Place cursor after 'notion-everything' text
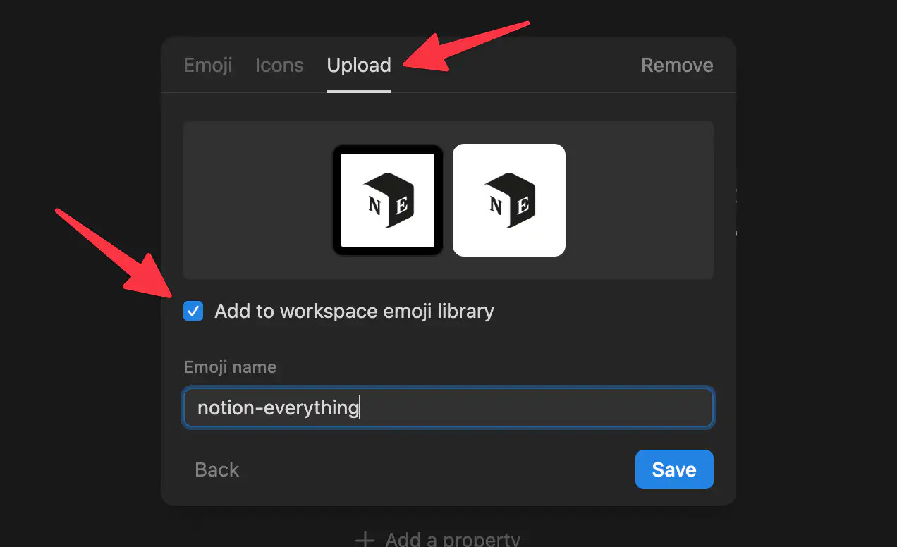 pyautogui.click(x=360, y=407)
